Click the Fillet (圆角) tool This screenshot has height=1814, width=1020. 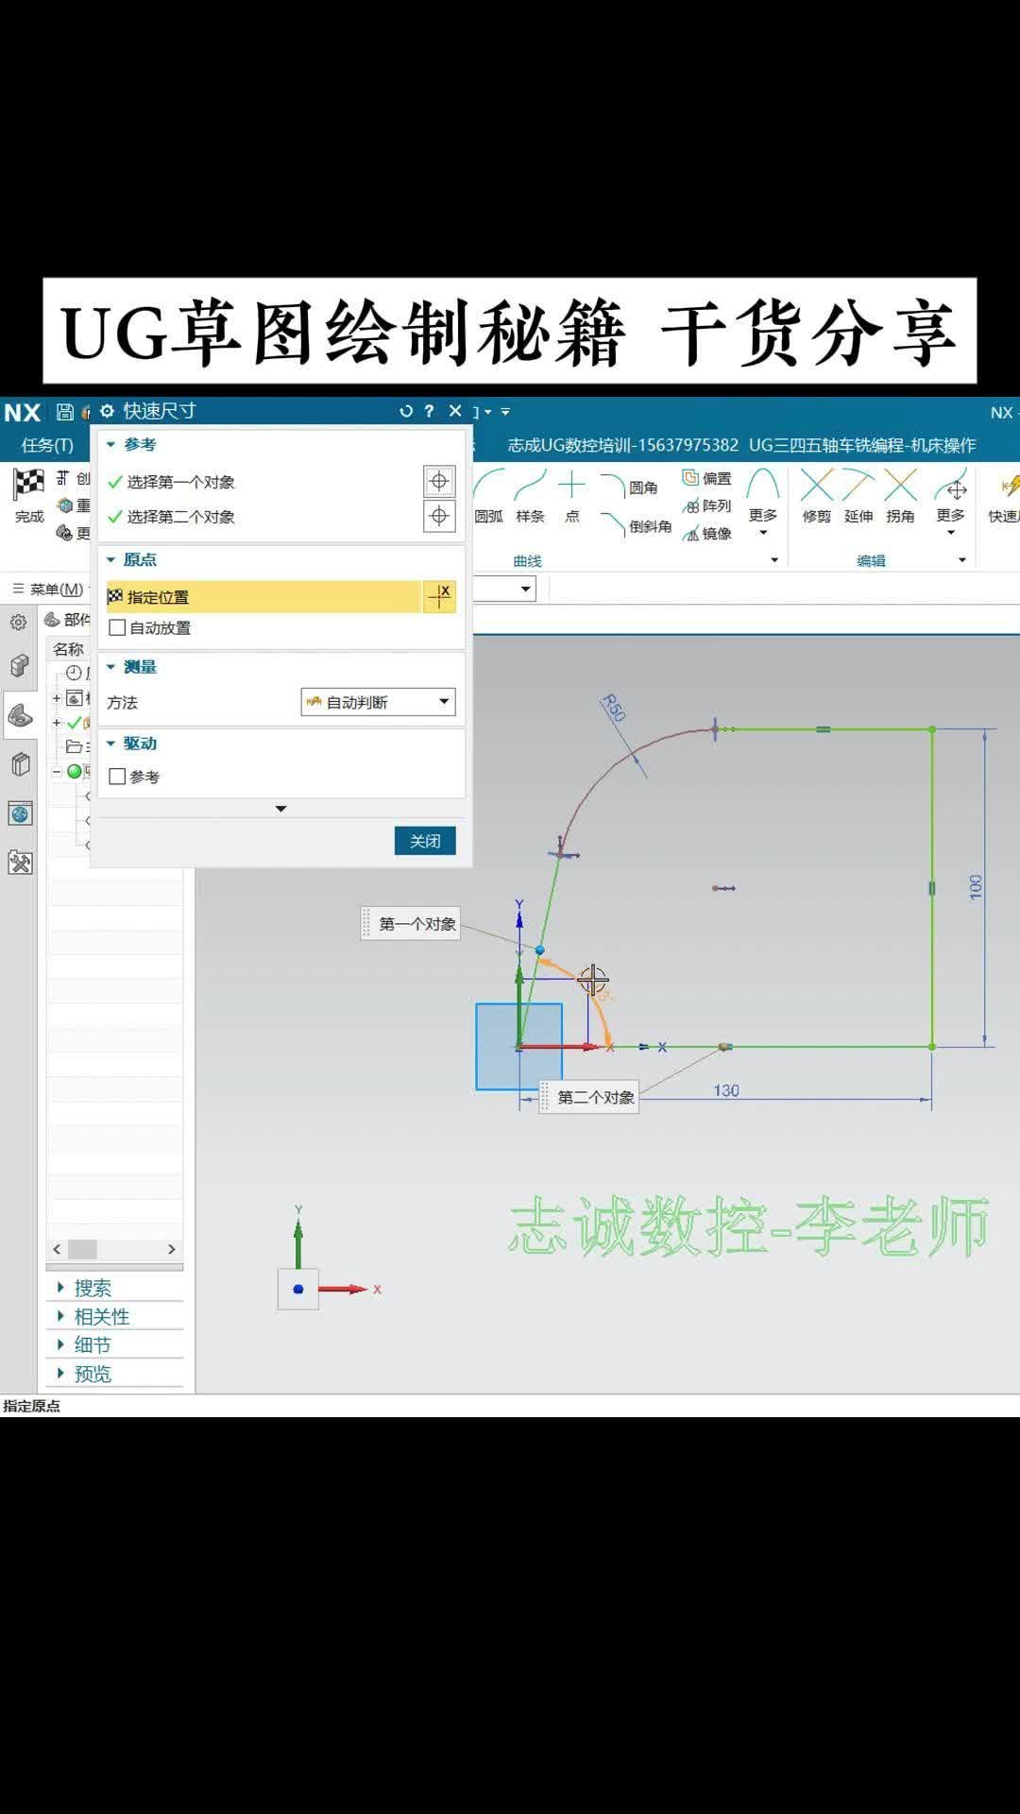630,488
